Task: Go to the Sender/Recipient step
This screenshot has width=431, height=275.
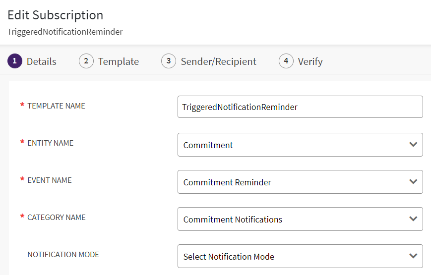Action: pyautogui.click(x=218, y=61)
